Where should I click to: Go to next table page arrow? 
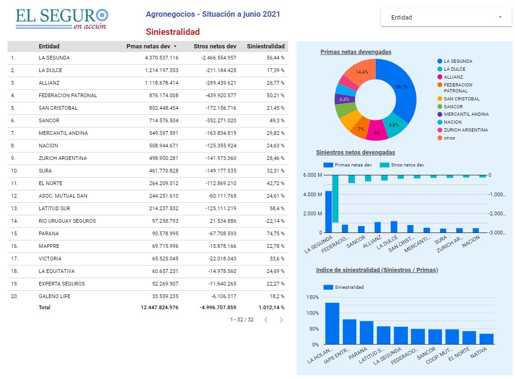point(281,320)
